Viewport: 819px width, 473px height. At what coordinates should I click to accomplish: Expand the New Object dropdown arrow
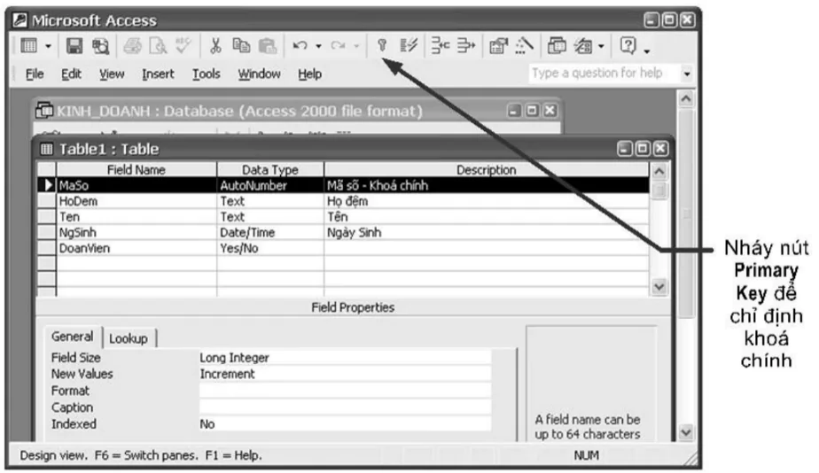click(x=601, y=46)
